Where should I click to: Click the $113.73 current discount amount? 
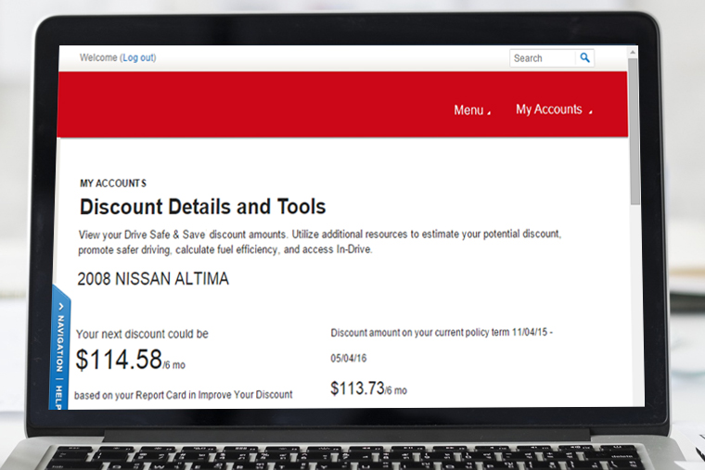tap(357, 388)
